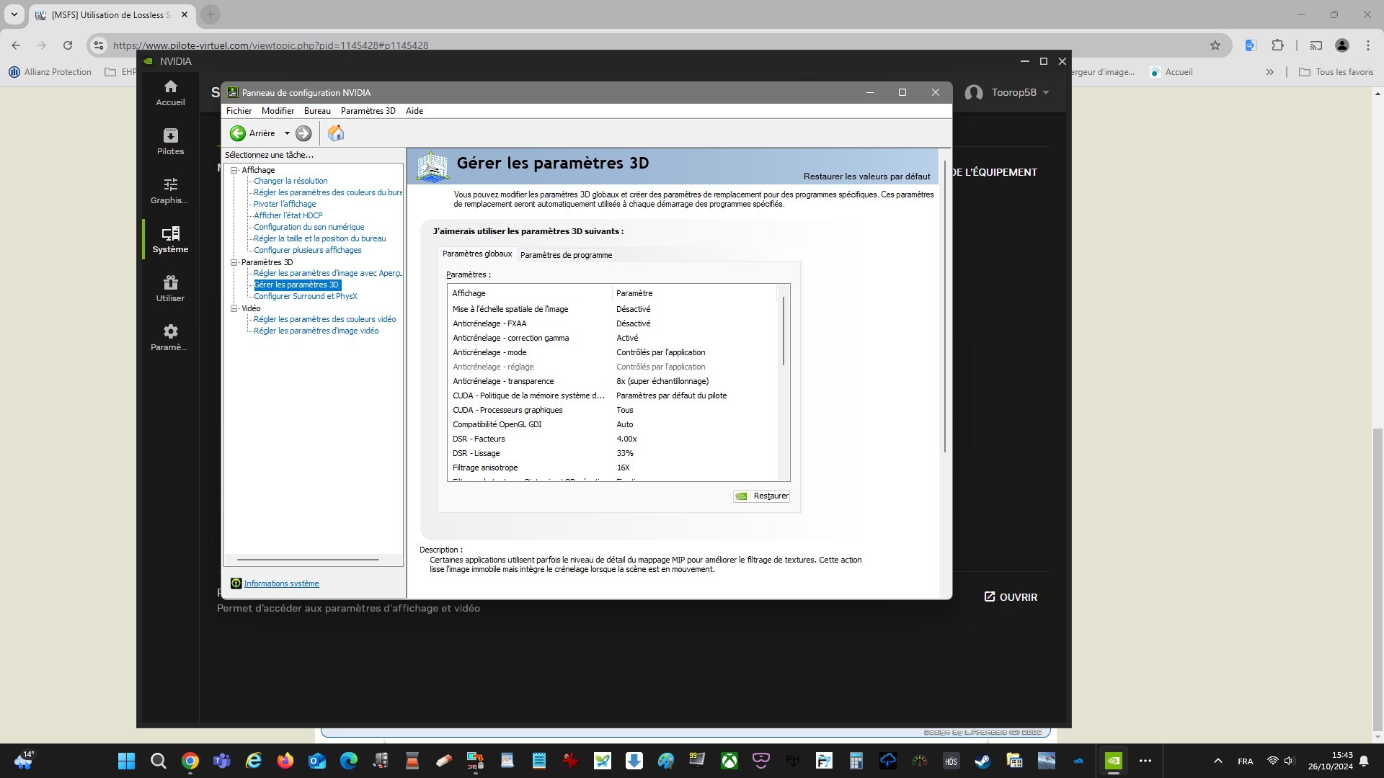This screenshot has height=778, width=1384.
Task: Open Utiliser gift icon in sidebar
Action: (170, 289)
